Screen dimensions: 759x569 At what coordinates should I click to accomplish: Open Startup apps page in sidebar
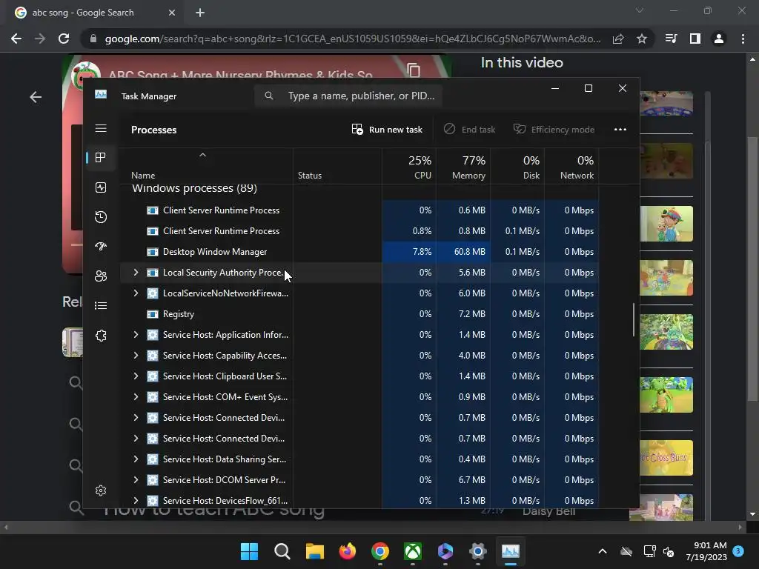pyautogui.click(x=101, y=246)
